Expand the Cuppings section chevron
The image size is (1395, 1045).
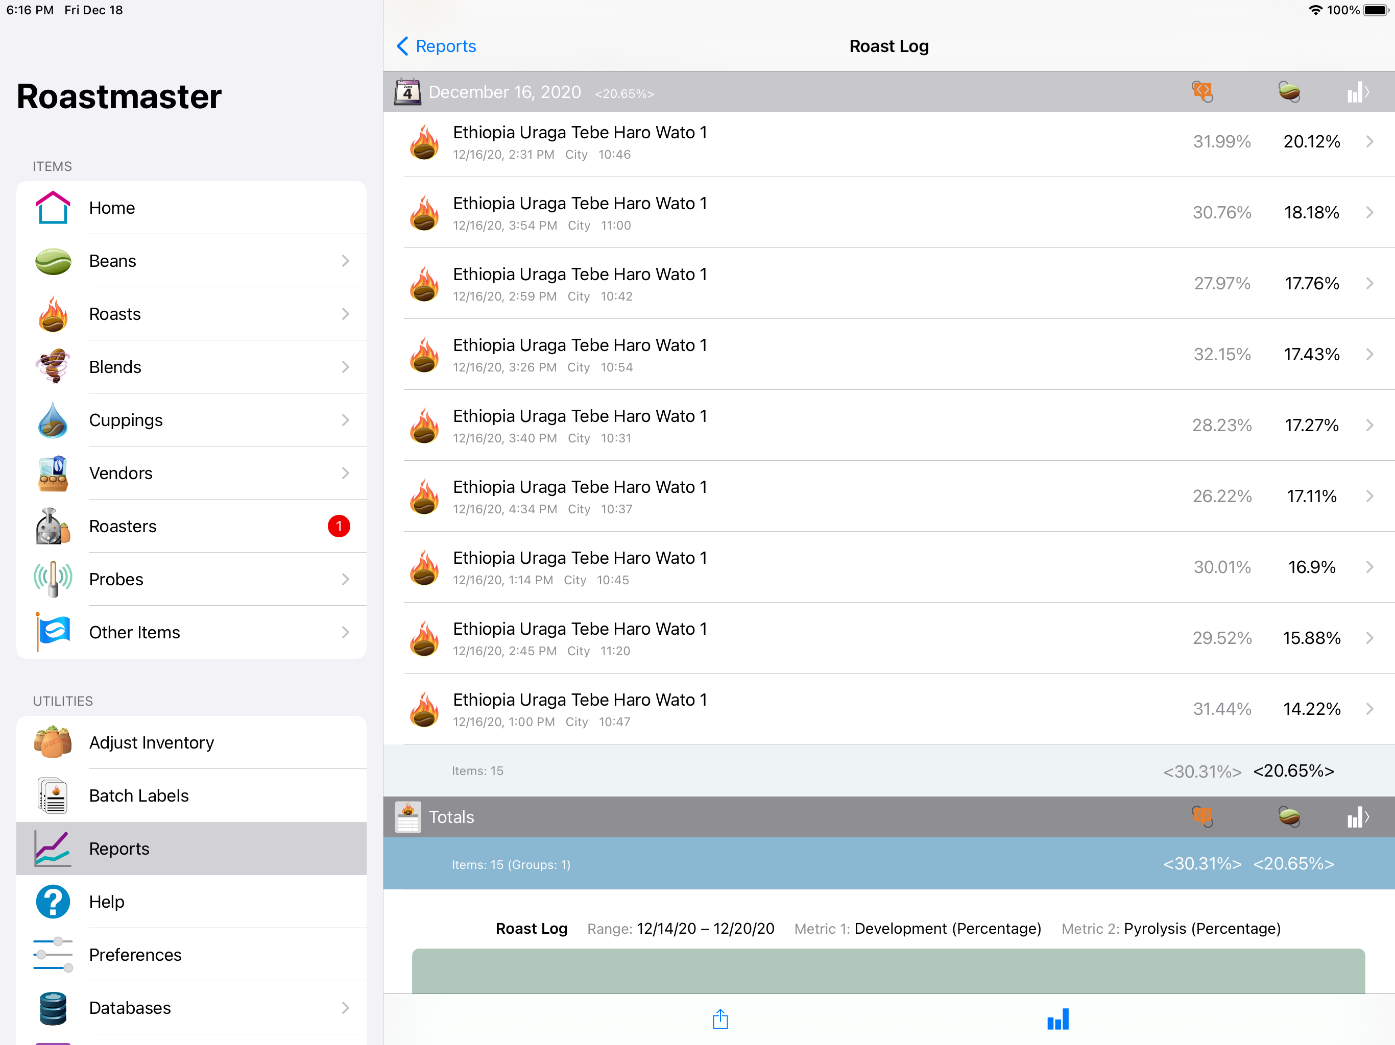tap(345, 420)
